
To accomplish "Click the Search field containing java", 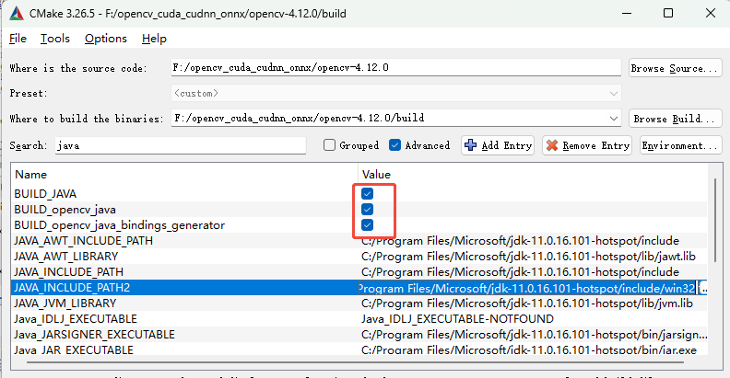I will (180, 145).
